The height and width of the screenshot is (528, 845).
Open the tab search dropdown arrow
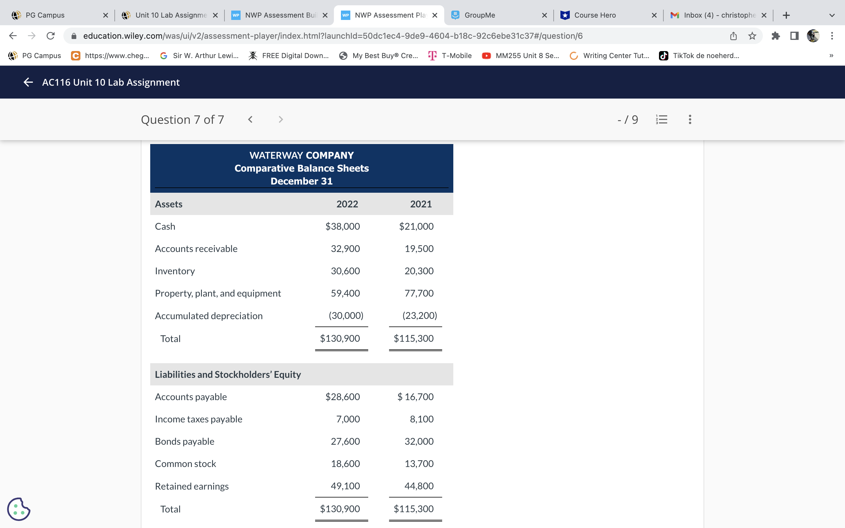click(x=832, y=15)
